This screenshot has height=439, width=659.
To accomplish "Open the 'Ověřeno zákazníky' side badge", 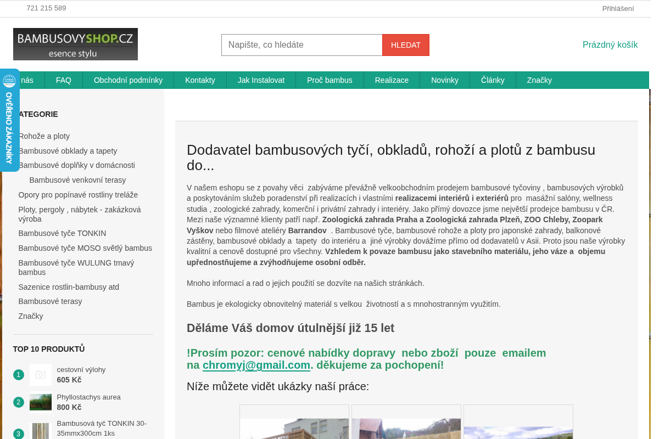I will point(9,120).
